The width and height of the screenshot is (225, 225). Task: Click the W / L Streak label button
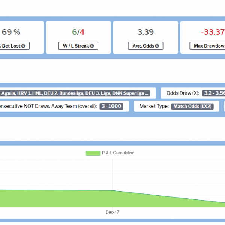(78, 46)
